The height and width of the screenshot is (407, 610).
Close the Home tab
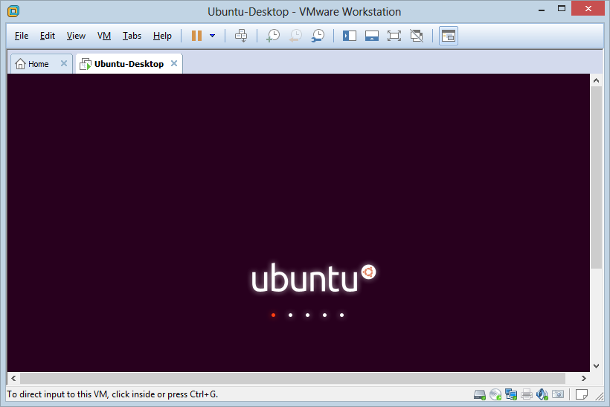tap(64, 63)
